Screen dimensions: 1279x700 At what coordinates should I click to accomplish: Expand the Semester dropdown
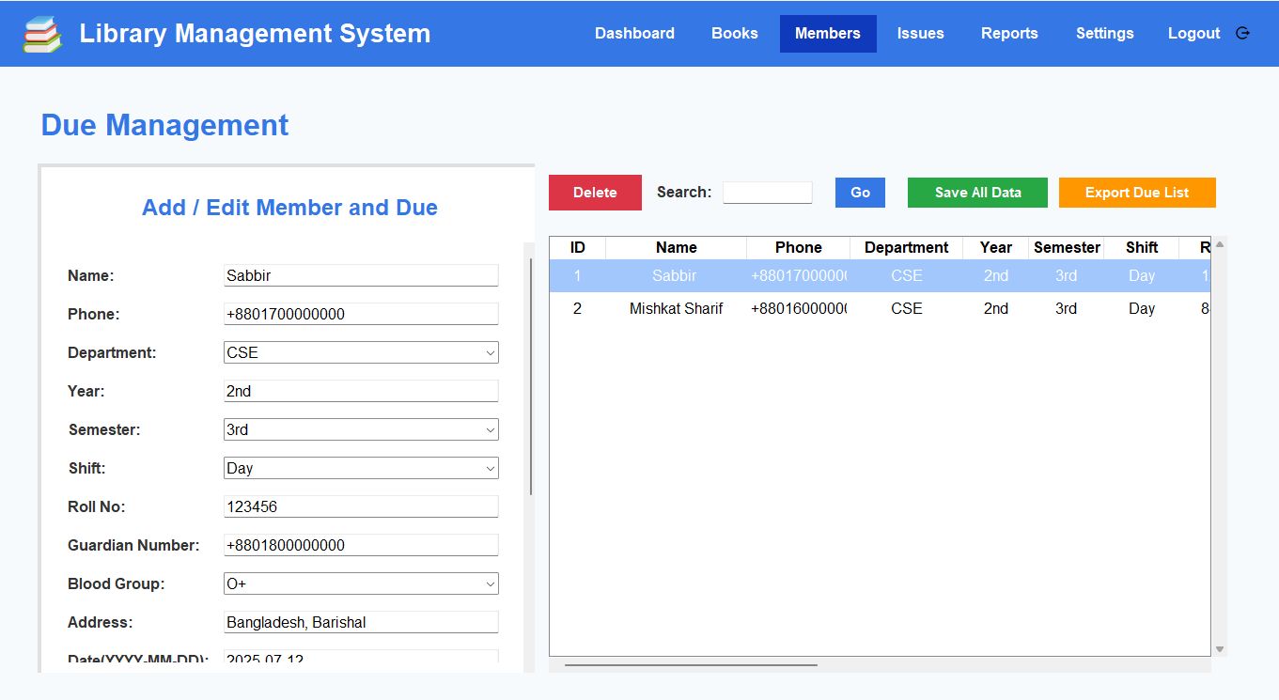361,429
